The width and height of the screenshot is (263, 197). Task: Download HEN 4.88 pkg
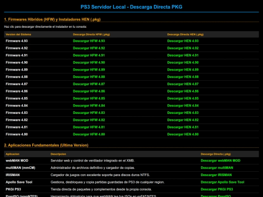coord(183,77)
